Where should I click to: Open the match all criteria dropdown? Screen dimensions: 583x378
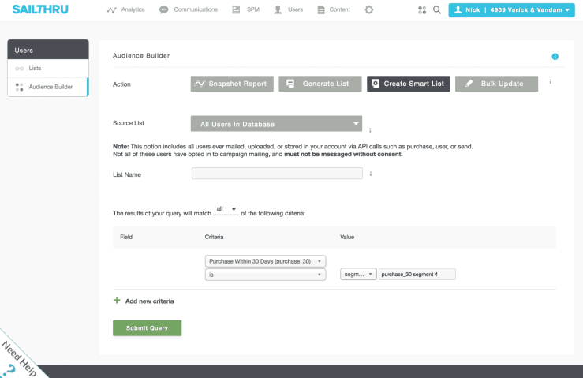click(227, 209)
